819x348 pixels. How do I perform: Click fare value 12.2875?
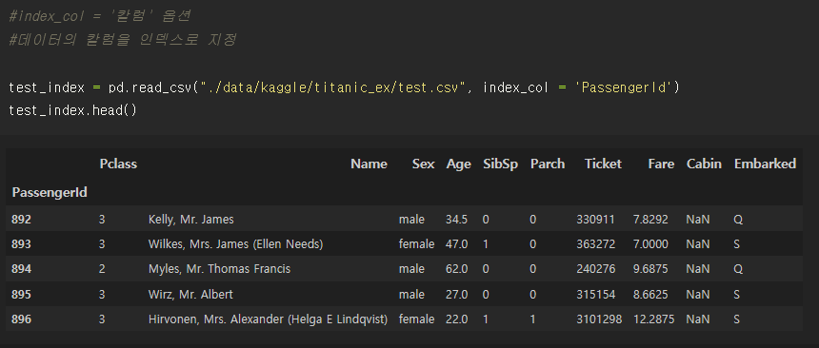[653, 319]
